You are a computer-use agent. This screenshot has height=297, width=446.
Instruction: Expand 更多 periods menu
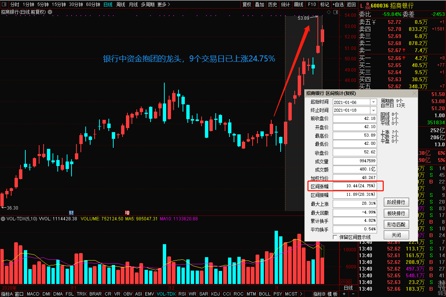tap(164, 4)
